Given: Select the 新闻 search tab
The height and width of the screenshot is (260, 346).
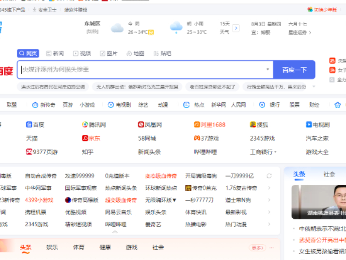Looking at the screenshot, I should [55, 53].
